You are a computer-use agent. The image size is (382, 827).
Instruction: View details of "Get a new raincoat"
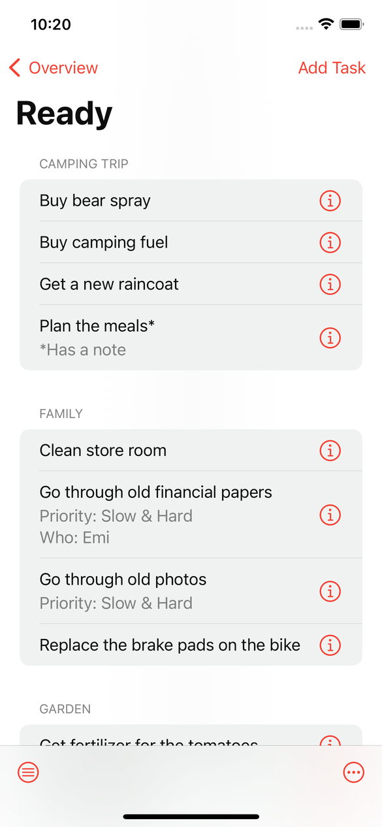330,284
